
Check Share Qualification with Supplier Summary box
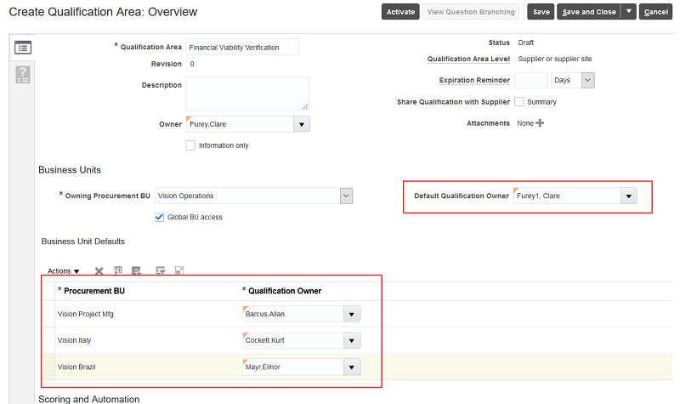(x=519, y=102)
